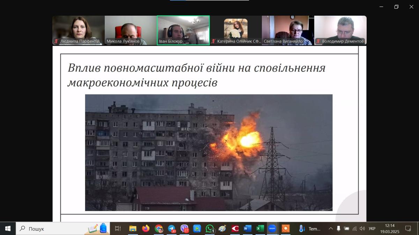Click the Task View button
Image resolution: width=419 pixels, height=235 pixels.
[x=118, y=229]
